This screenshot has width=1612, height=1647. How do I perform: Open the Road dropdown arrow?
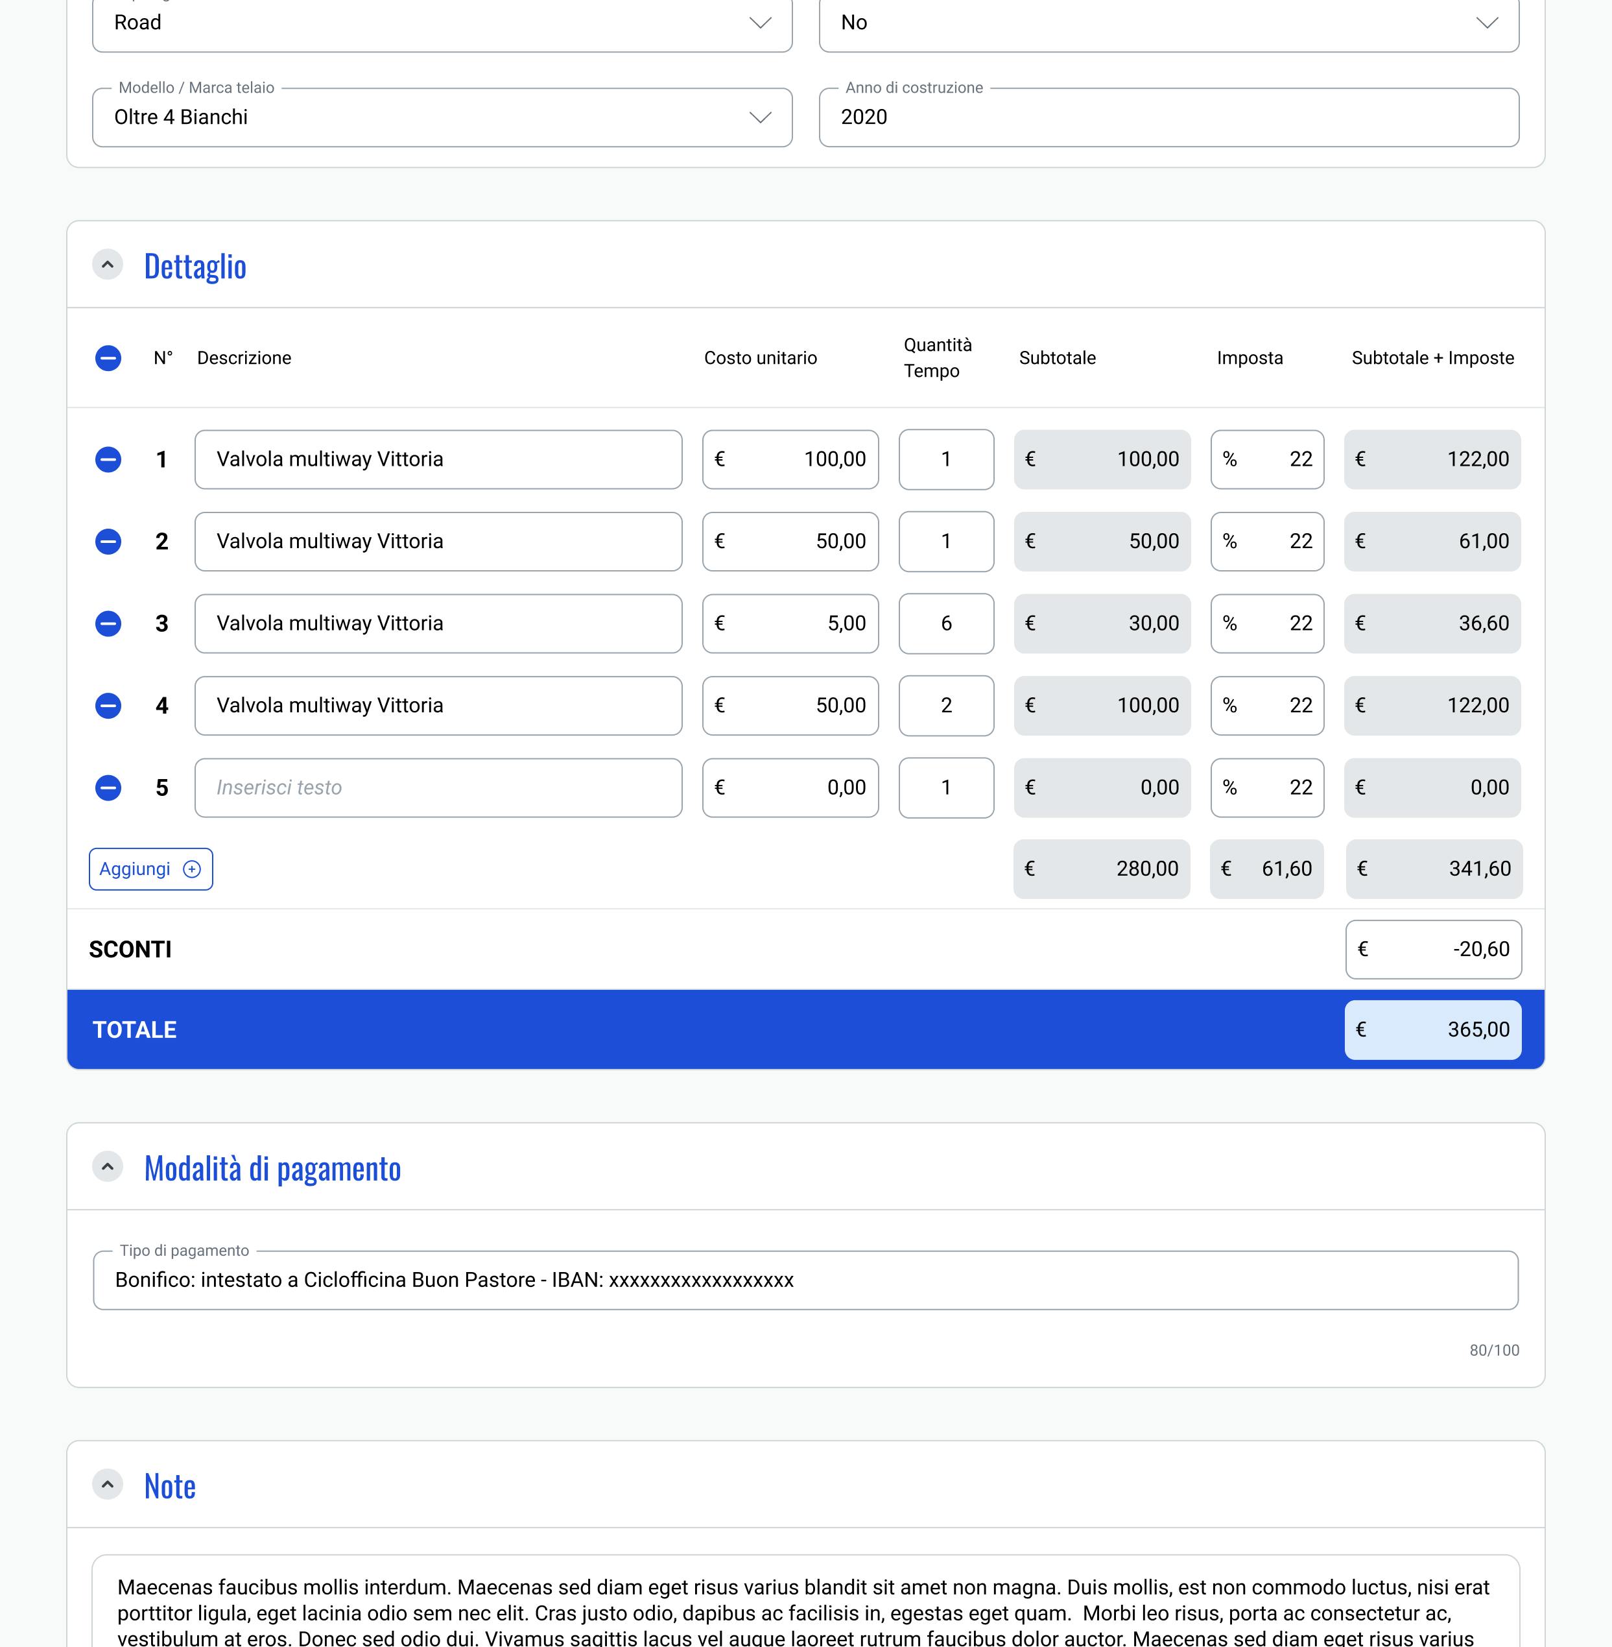tap(759, 23)
